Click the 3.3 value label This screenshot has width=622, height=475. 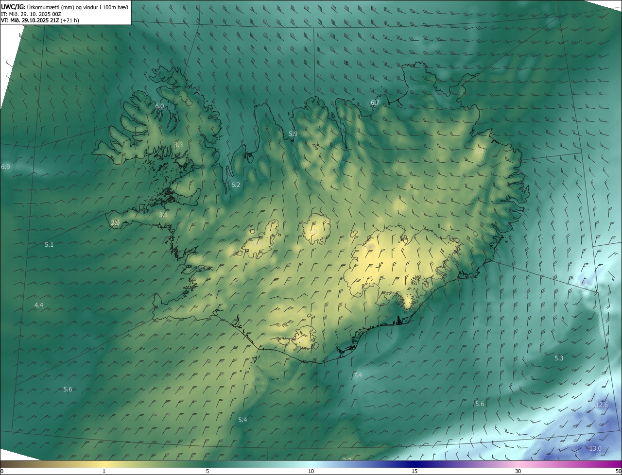(178, 145)
